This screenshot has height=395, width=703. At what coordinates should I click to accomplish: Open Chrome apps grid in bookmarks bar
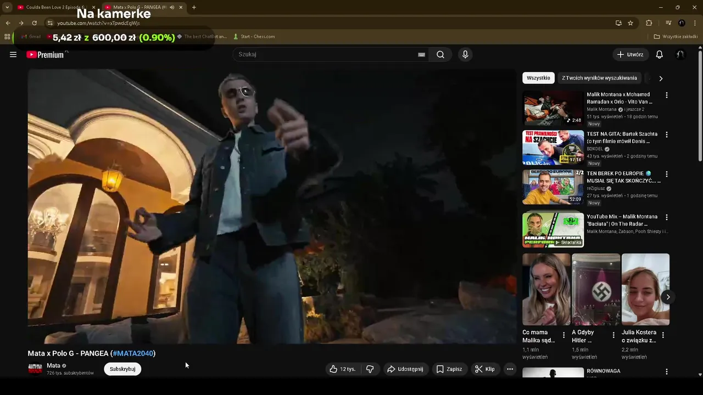pos(7,37)
